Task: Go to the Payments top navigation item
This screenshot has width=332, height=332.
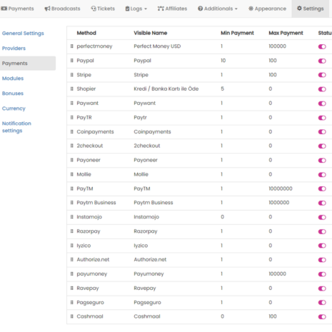Action: [17, 9]
